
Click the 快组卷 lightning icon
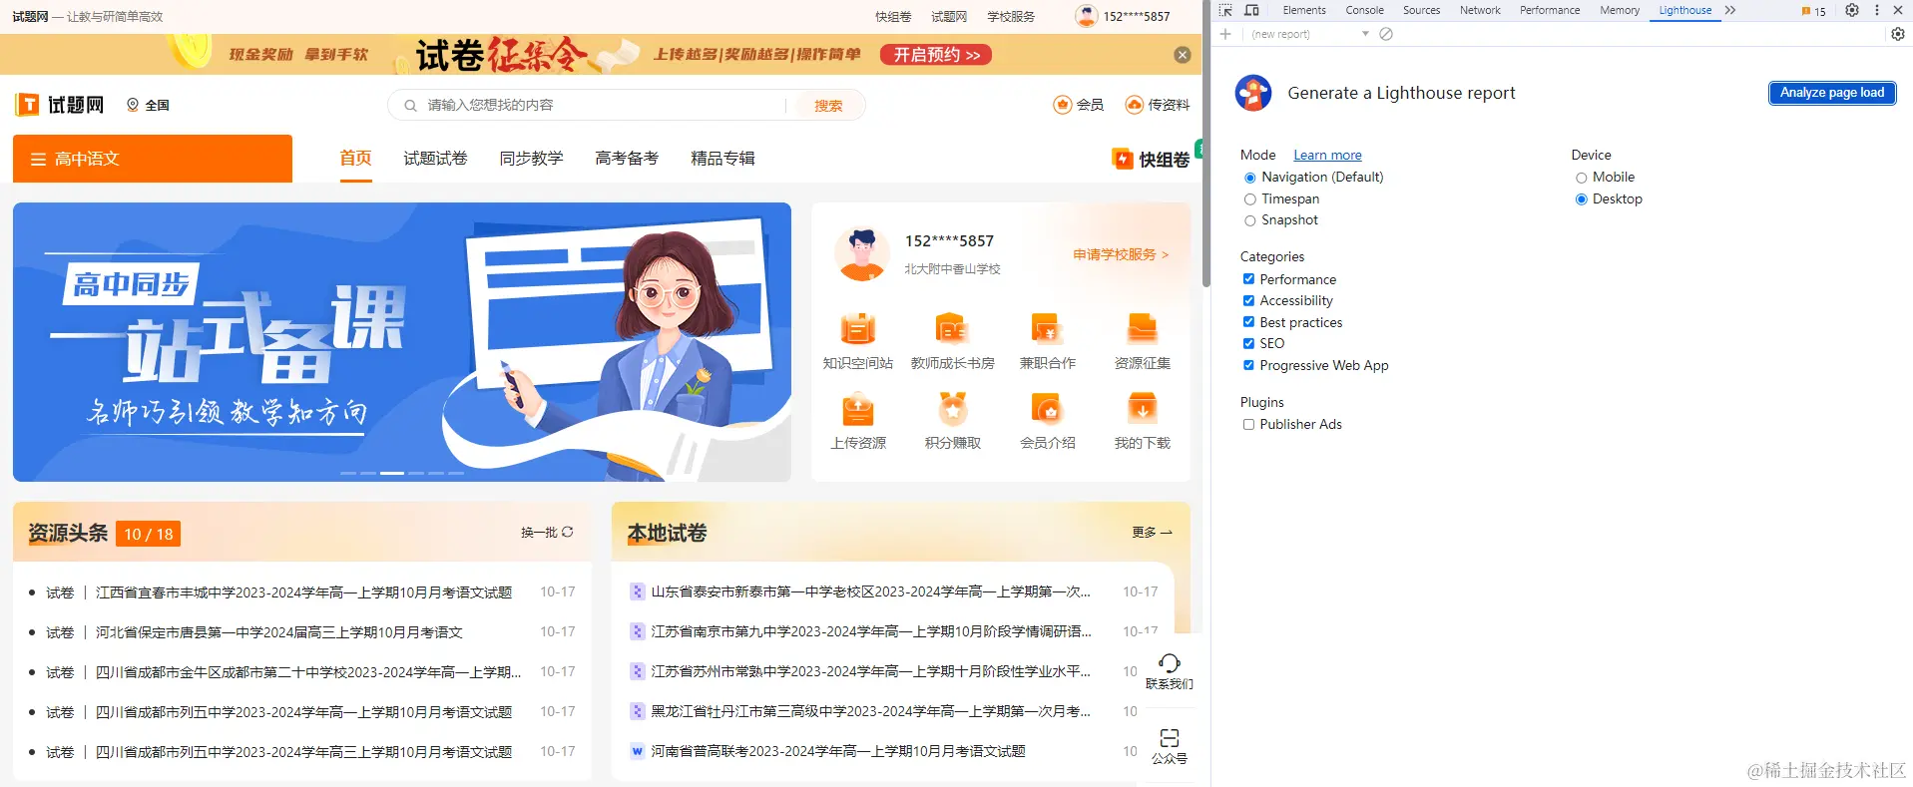click(1123, 159)
